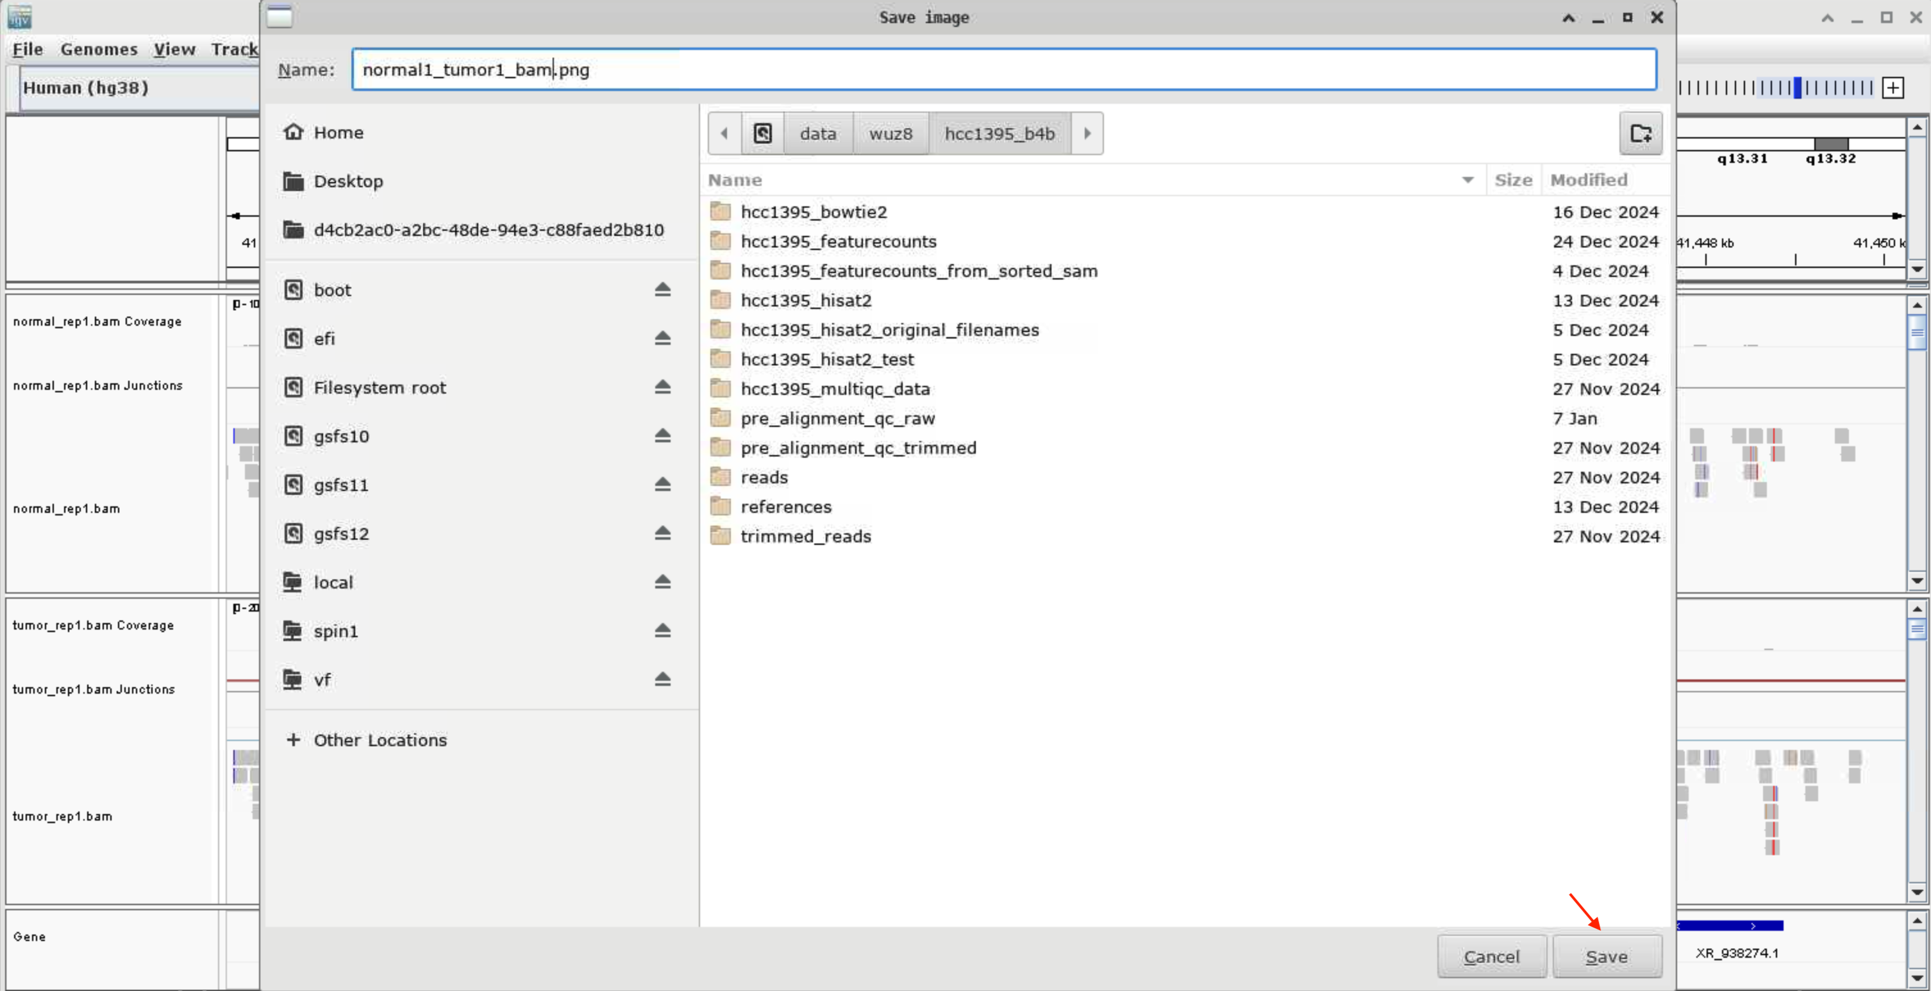Image resolution: width=1931 pixels, height=991 pixels.
Task: Eject the vf network location
Action: pyautogui.click(x=662, y=680)
